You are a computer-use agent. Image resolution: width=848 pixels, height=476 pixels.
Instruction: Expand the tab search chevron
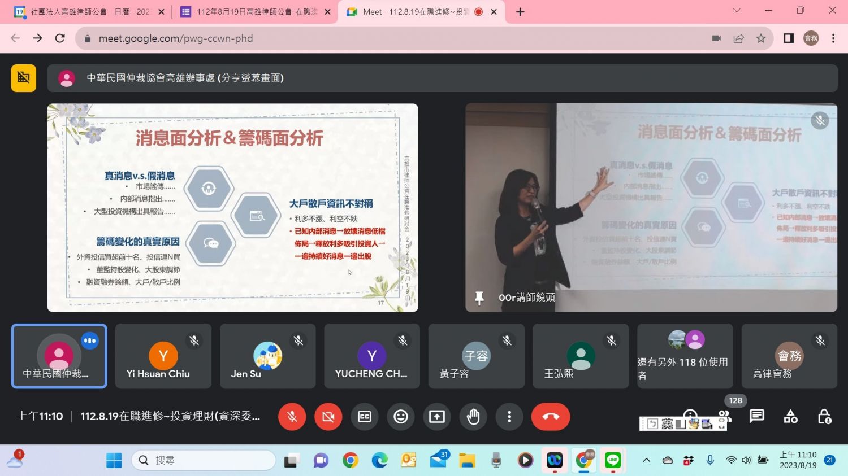736,10
